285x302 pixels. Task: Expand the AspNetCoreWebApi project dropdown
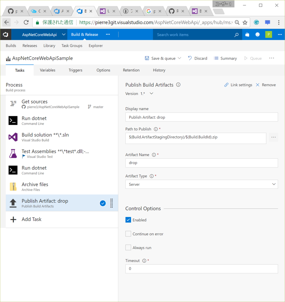[64, 35]
